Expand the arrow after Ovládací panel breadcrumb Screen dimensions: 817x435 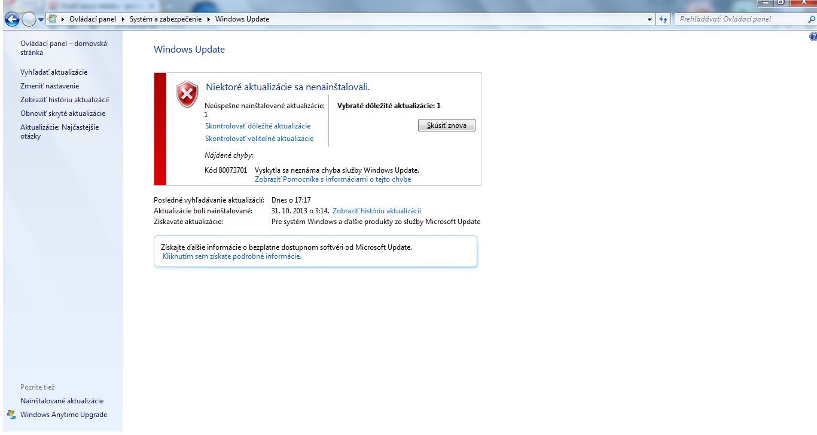[x=123, y=19]
